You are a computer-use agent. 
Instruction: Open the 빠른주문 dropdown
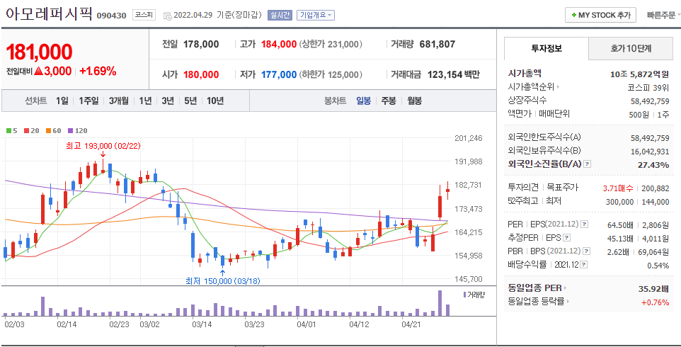pos(663,15)
